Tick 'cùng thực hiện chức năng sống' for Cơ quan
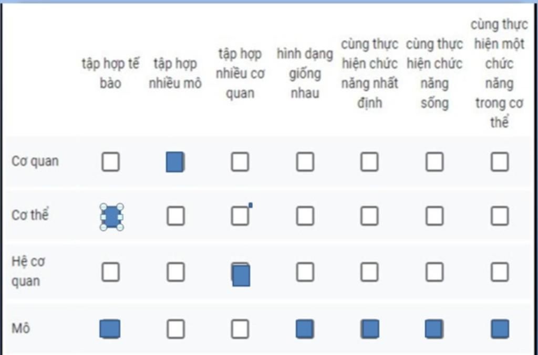538x355 pixels. 434,162
